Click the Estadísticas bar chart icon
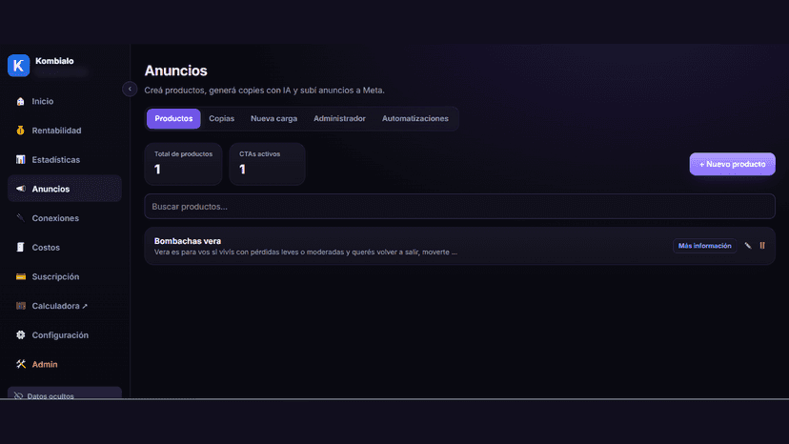 pos(20,159)
